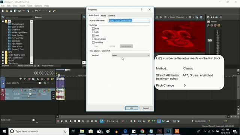Switch to the Media tab in Properties
This screenshot has height=135, width=240.
103,16
